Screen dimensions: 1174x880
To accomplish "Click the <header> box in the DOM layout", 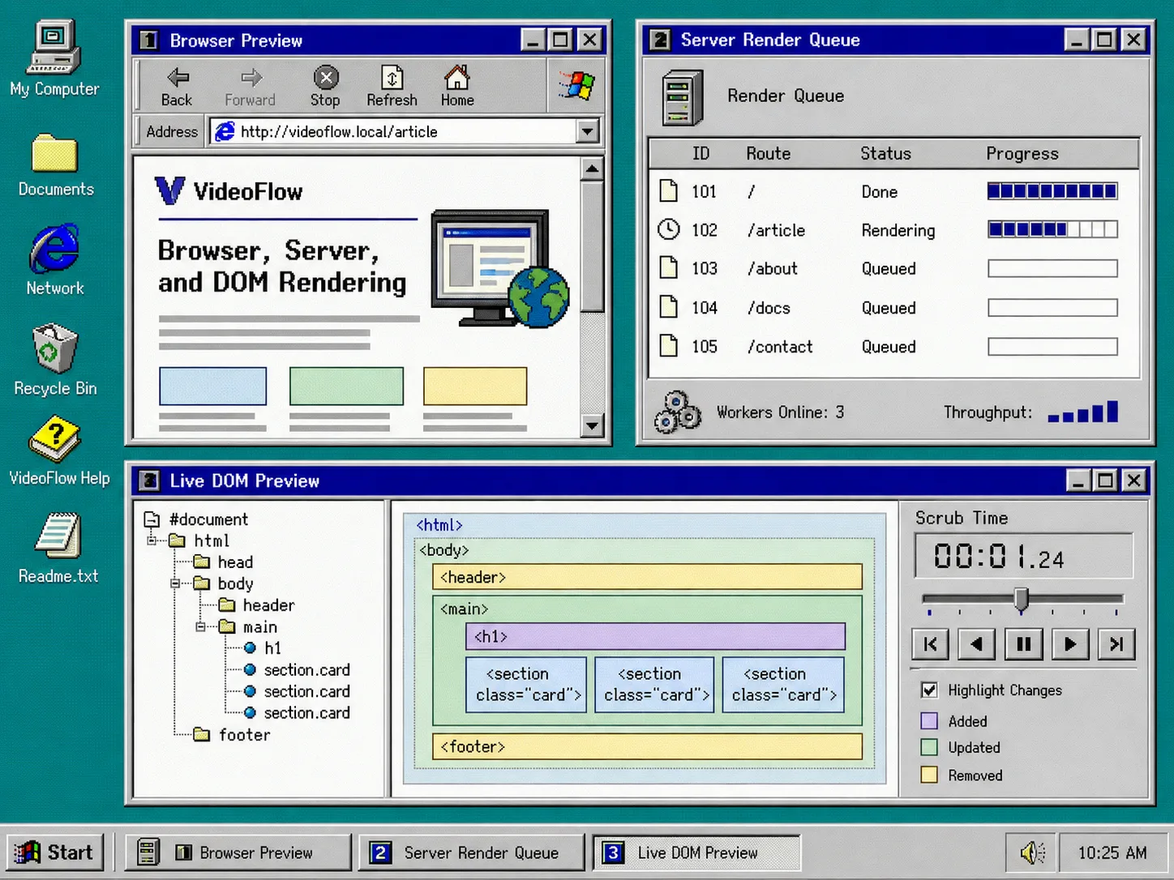I will (647, 577).
